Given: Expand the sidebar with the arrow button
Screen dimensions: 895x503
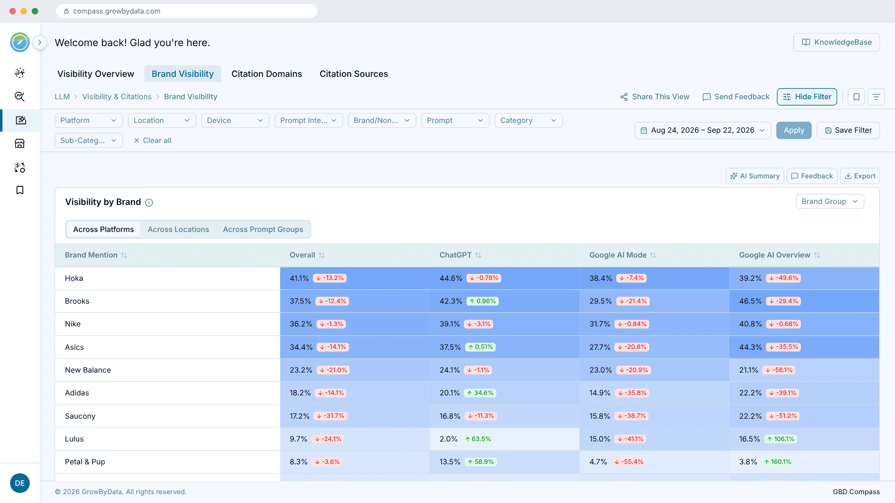Looking at the screenshot, I should [40, 42].
